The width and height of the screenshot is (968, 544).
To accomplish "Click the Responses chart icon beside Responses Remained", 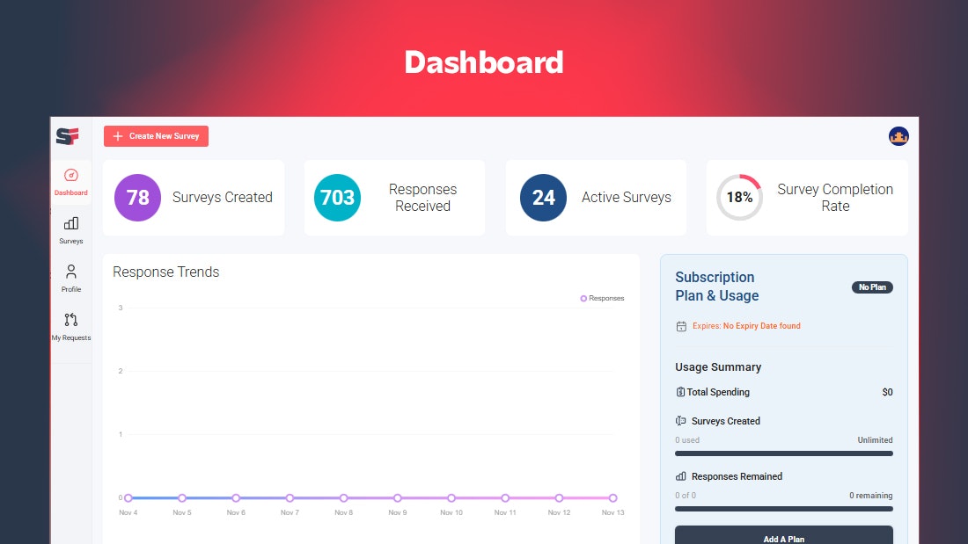I will (x=681, y=475).
